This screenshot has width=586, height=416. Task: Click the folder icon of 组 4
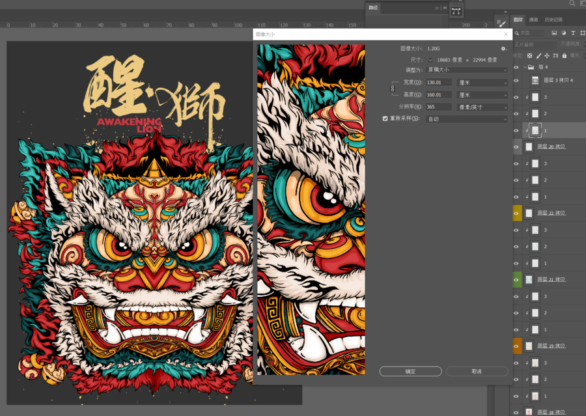pyautogui.click(x=531, y=67)
